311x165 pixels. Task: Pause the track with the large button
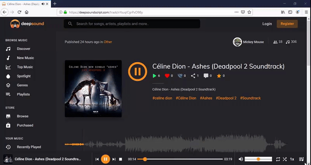pos(138,72)
